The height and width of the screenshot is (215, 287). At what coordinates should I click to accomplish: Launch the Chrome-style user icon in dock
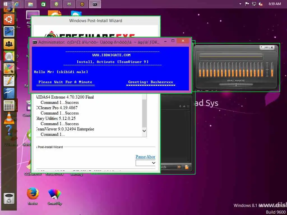9,56
